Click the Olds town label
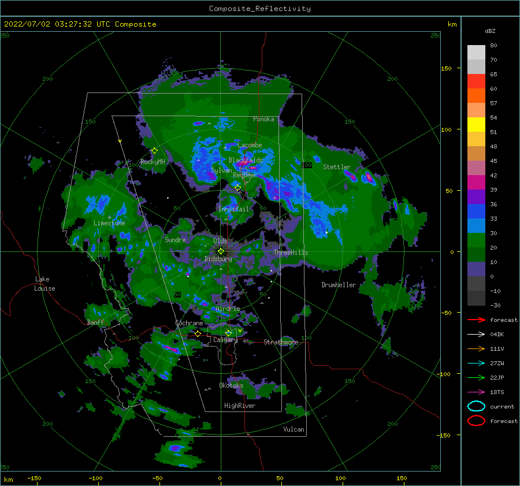 [x=220, y=241]
